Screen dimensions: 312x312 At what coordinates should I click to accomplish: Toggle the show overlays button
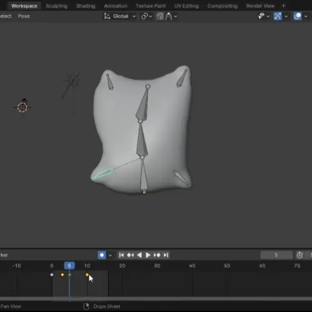298,16
